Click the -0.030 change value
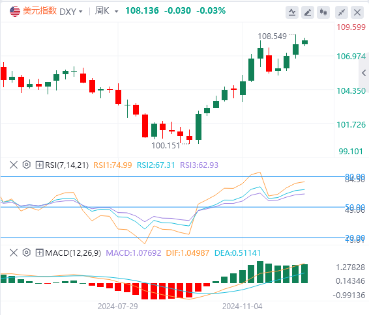The height and width of the screenshot is (315, 369). pos(177,11)
